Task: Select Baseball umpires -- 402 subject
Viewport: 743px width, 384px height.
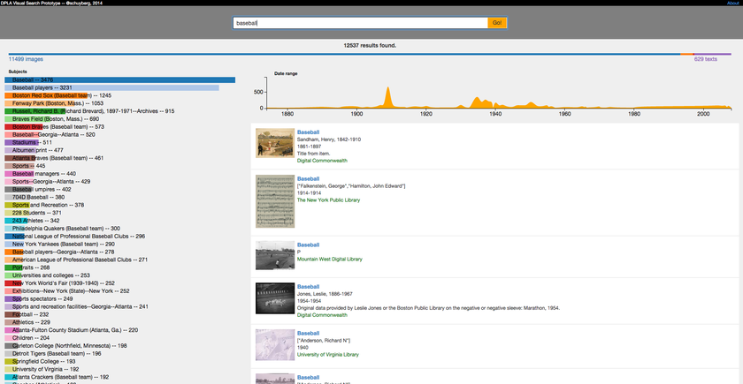Action: click(x=39, y=189)
